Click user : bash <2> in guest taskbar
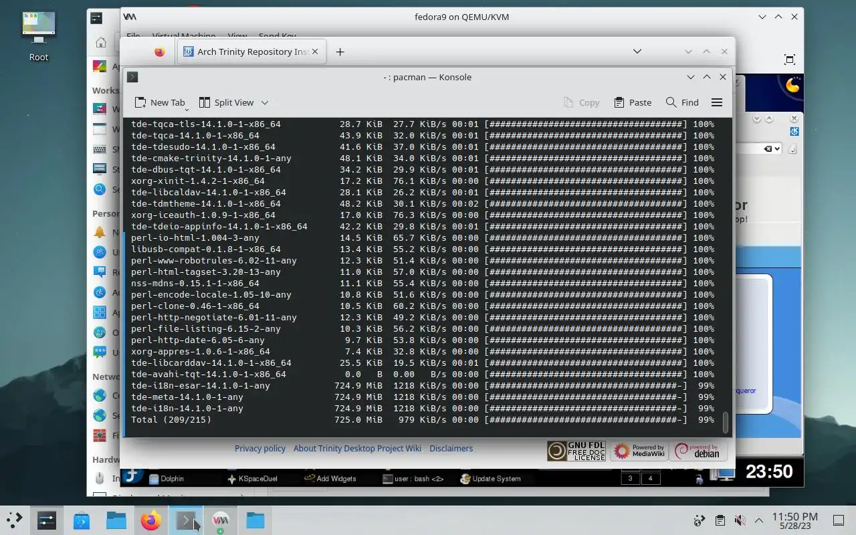 413,479
